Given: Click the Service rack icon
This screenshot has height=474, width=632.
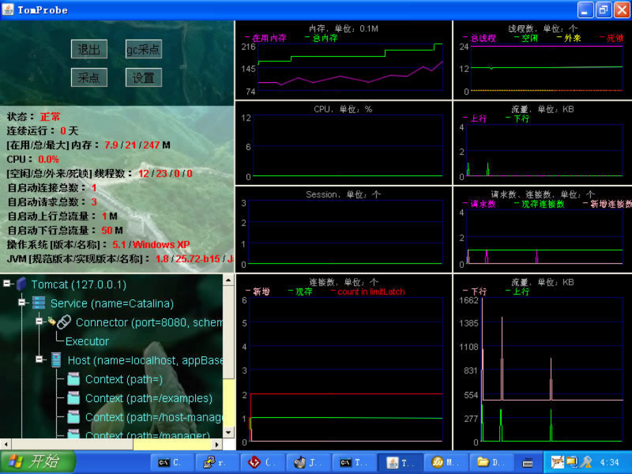Looking at the screenshot, I should (39, 303).
